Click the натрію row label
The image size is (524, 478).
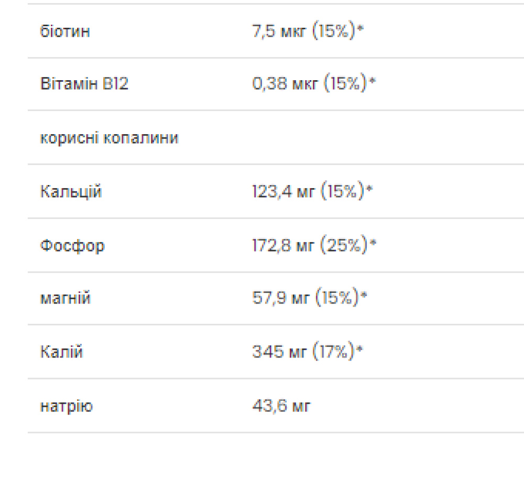click(x=67, y=406)
